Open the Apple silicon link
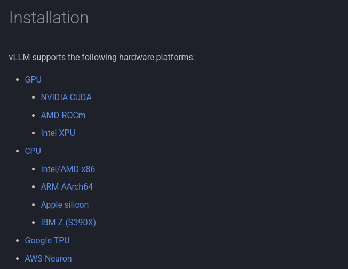 click(65, 205)
